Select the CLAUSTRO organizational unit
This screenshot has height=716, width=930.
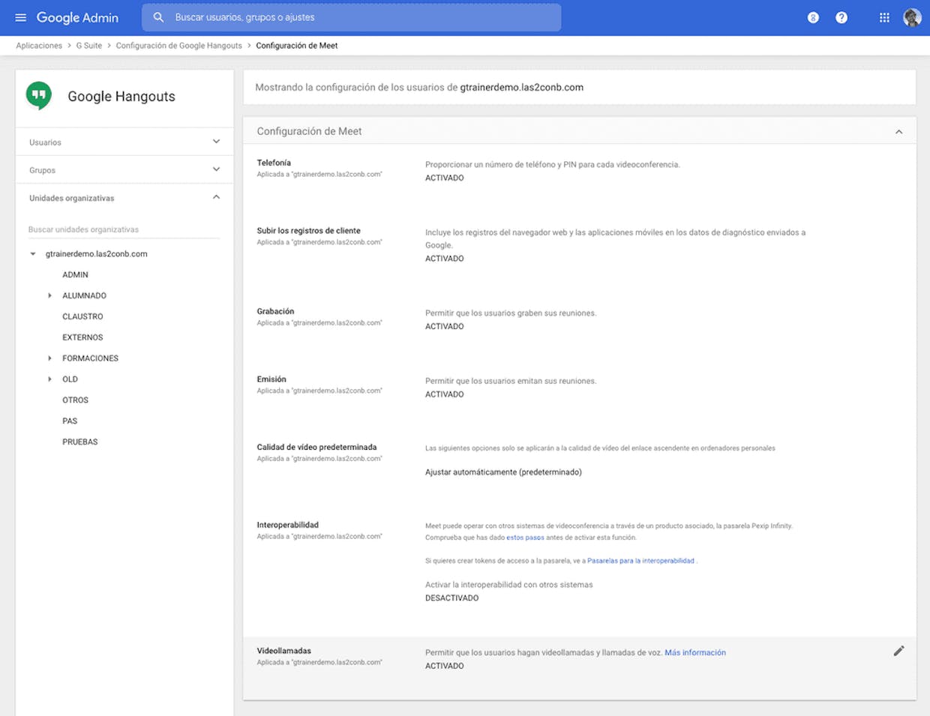click(82, 316)
